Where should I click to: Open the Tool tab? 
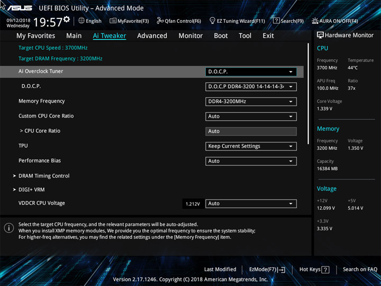[245, 36]
